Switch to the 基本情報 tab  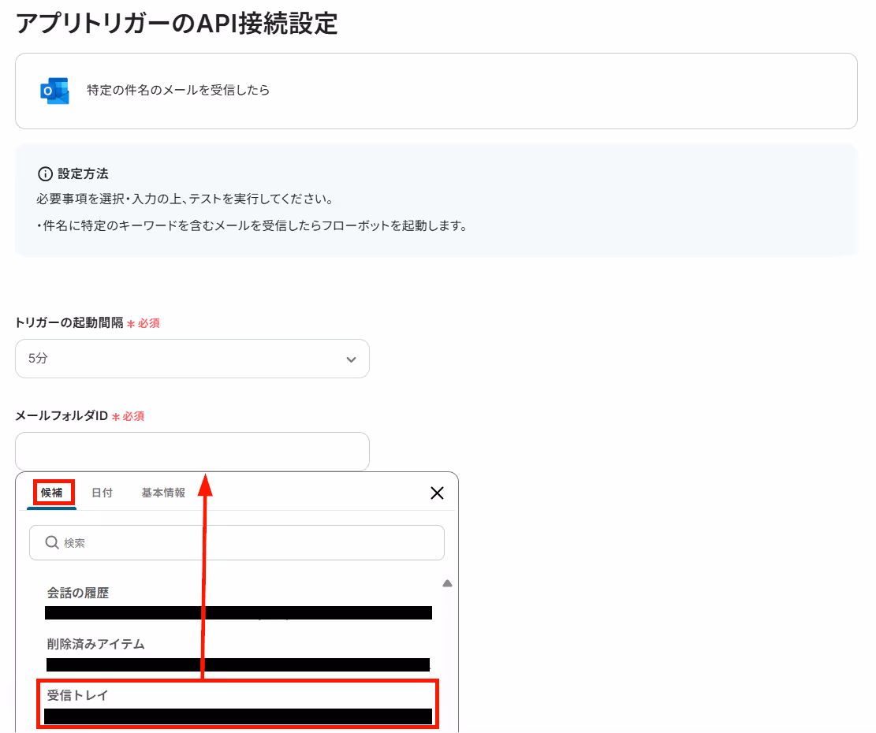(x=163, y=493)
